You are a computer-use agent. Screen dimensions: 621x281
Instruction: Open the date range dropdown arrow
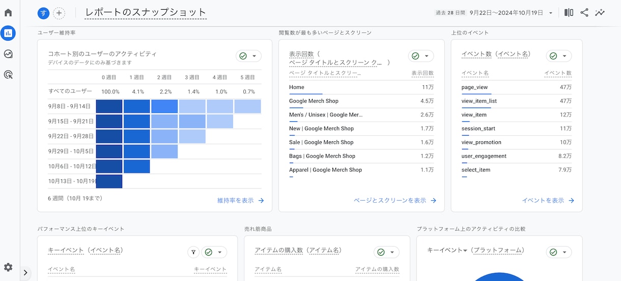(x=551, y=13)
